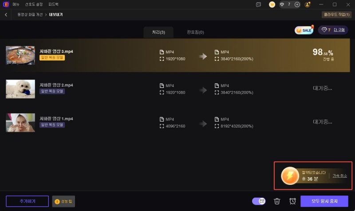Click the message window icon in title bar
Screen dimensions: 355x211
pos(258,4)
